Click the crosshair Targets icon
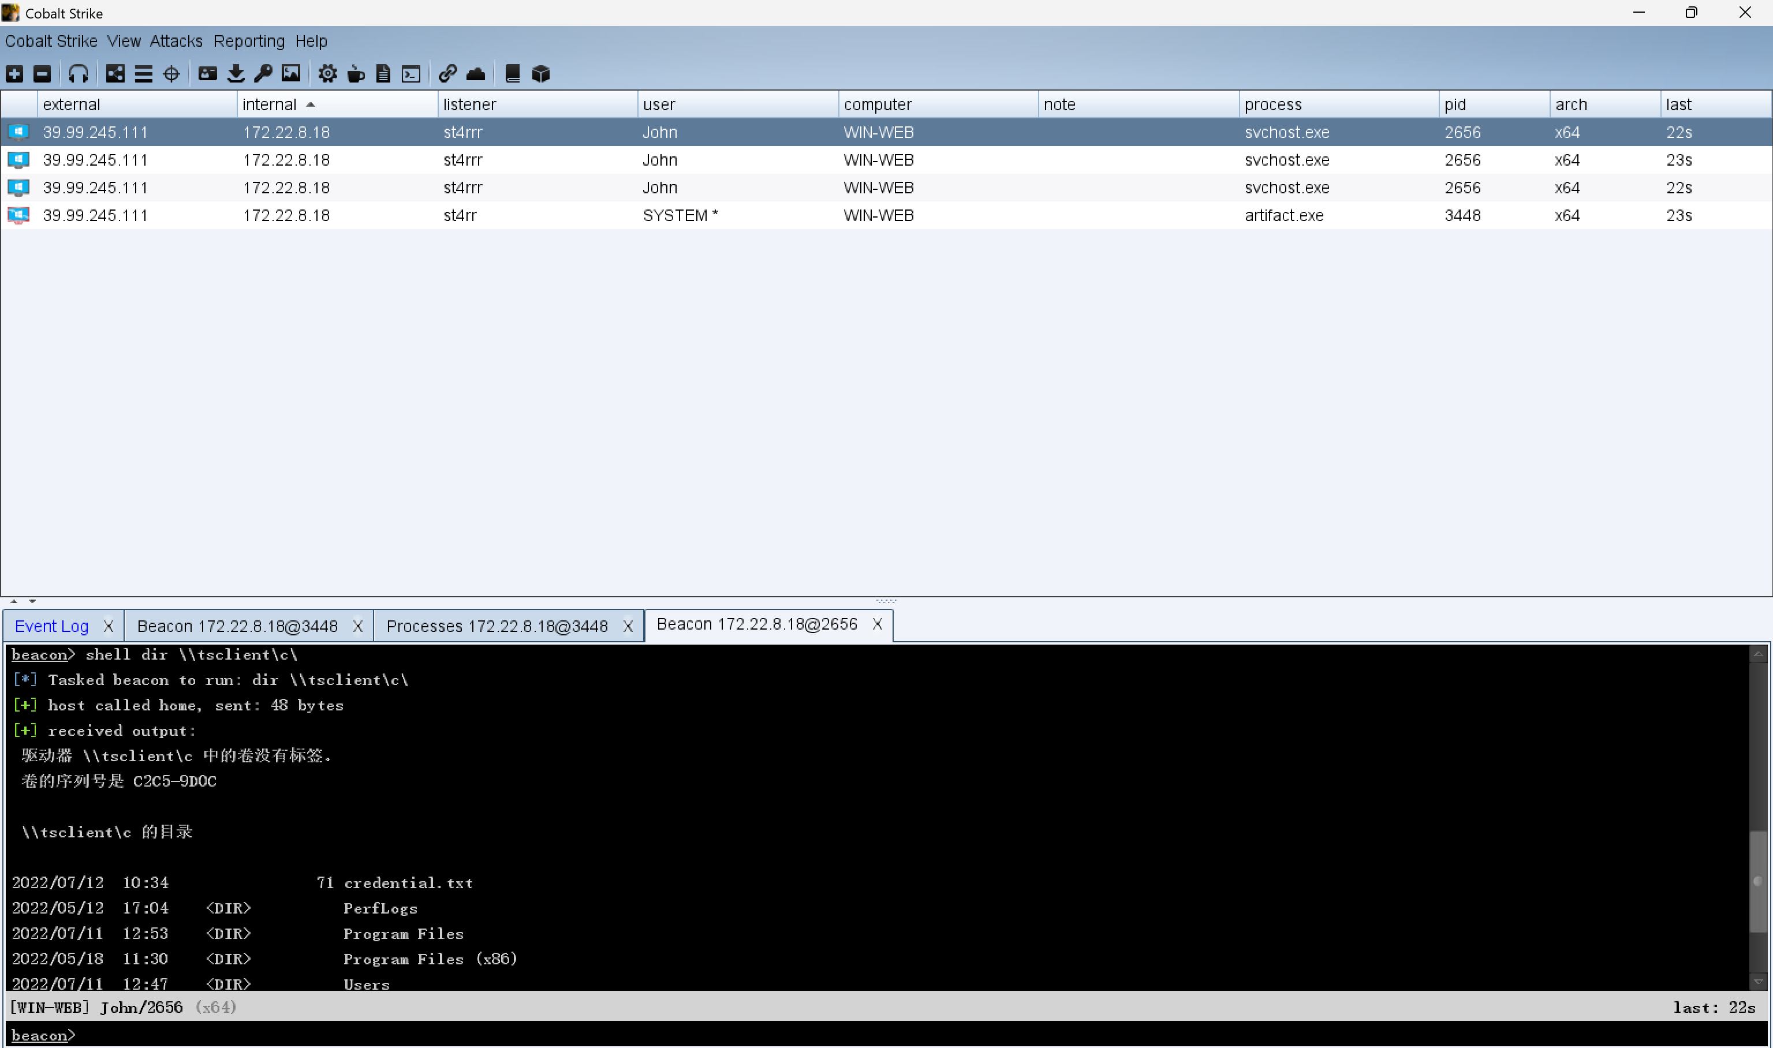 coord(171,73)
